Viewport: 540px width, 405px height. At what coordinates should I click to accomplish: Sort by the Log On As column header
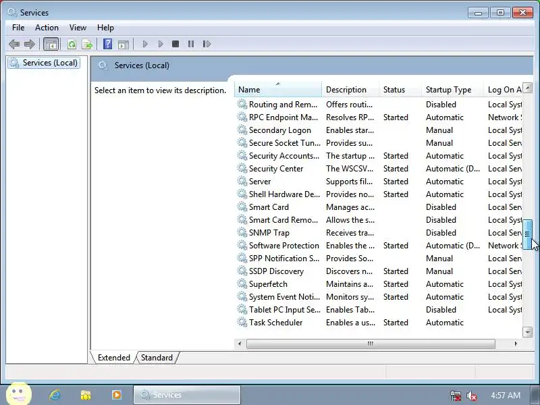pyautogui.click(x=503, y=90)
